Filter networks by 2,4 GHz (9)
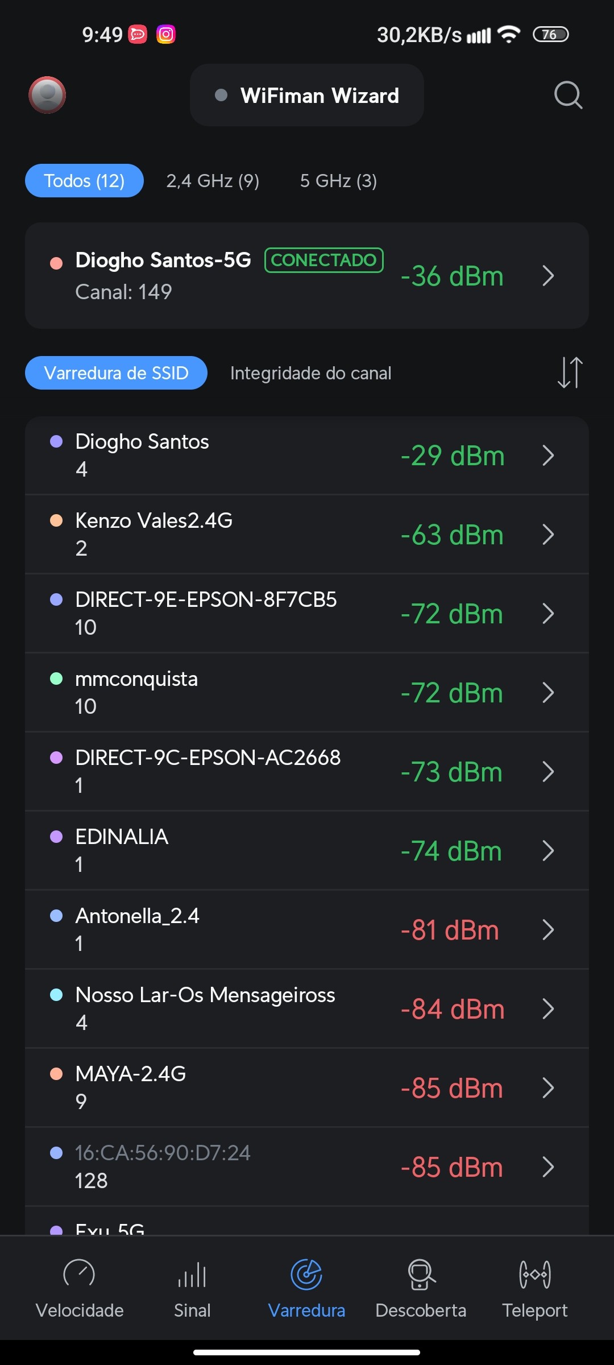The image size is (614, 1365). coord(213,181)
